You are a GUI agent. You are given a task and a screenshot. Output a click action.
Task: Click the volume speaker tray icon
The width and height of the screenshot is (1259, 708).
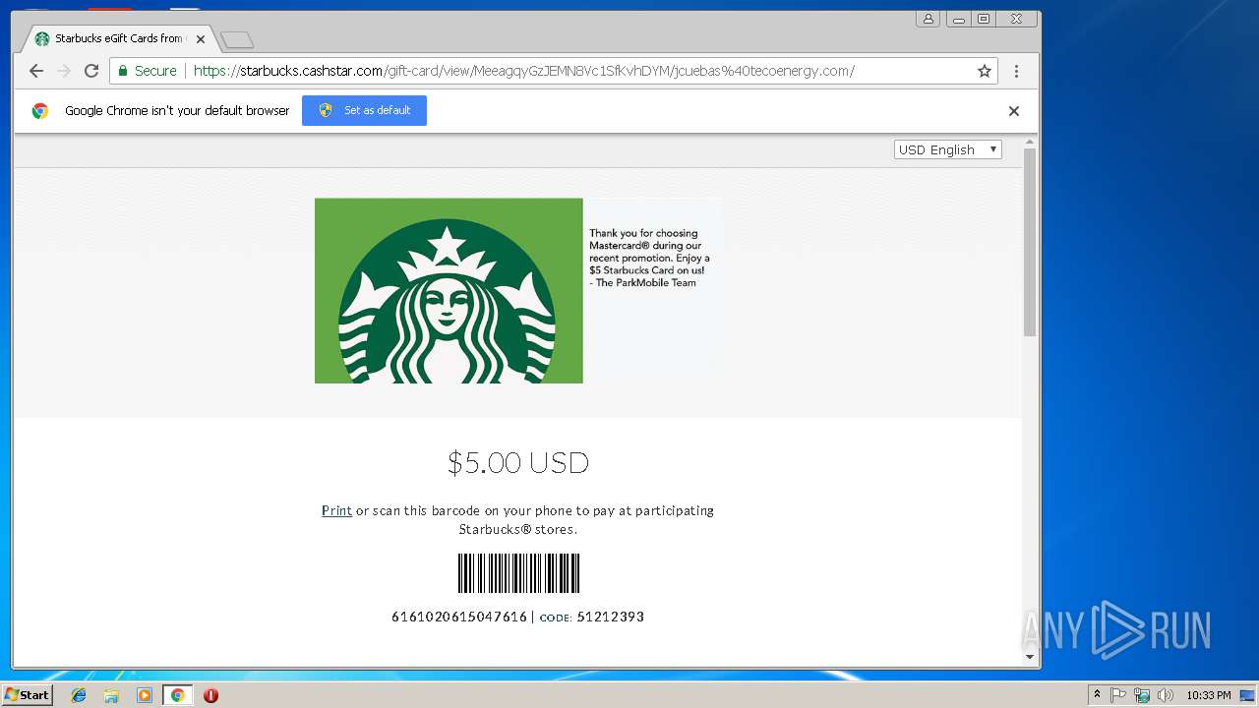click(1166, 695)
